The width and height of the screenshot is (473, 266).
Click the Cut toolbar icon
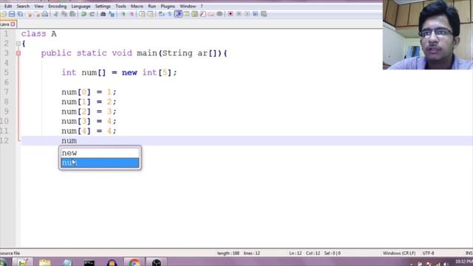pos(55,14)
